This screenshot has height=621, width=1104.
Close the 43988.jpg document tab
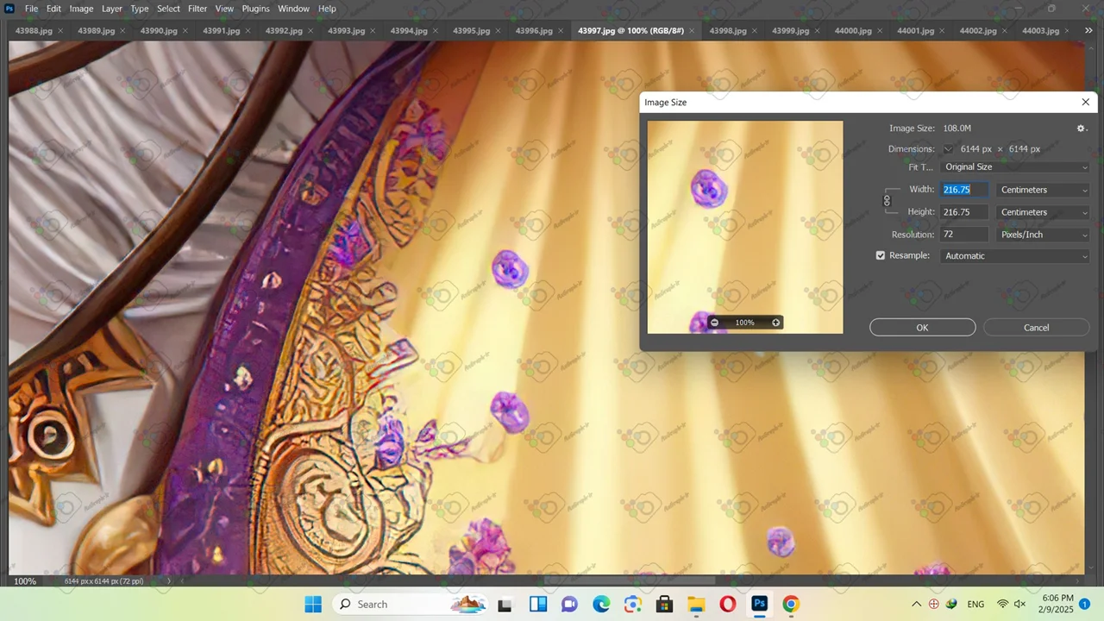(60, 31)
